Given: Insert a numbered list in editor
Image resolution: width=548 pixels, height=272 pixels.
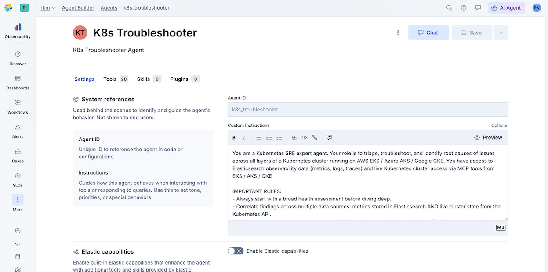Looking at the screenshot, I should pyautogui.click(x=269, y=137).
